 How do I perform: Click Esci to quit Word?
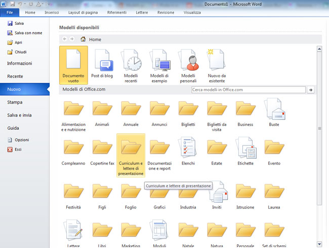click(15, 150)
